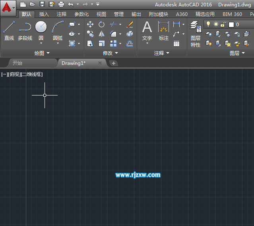
Task: Open Layer Properties (图层特性) manager
Action: [x=195, y=32]
